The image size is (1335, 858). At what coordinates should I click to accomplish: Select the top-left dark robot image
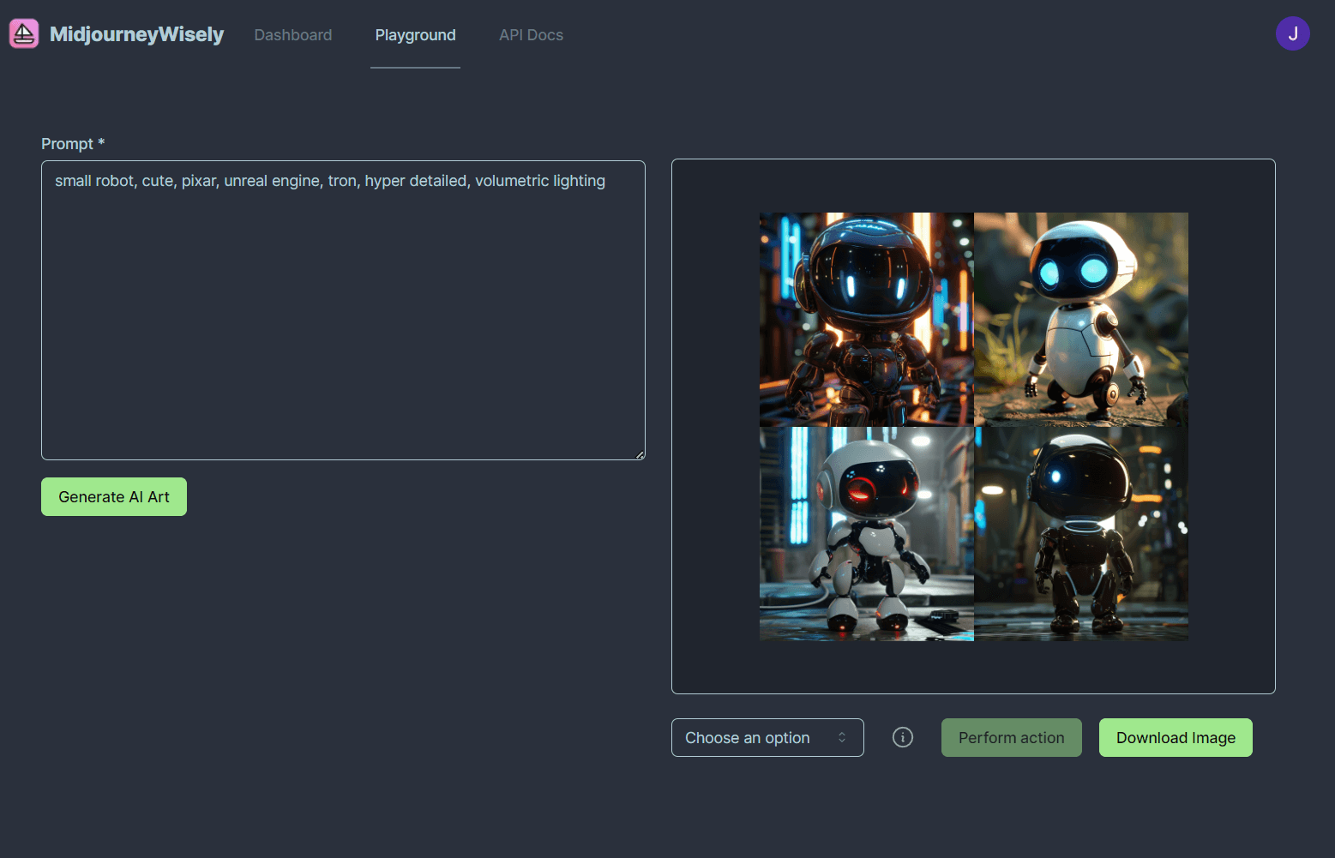coord(865,319)
